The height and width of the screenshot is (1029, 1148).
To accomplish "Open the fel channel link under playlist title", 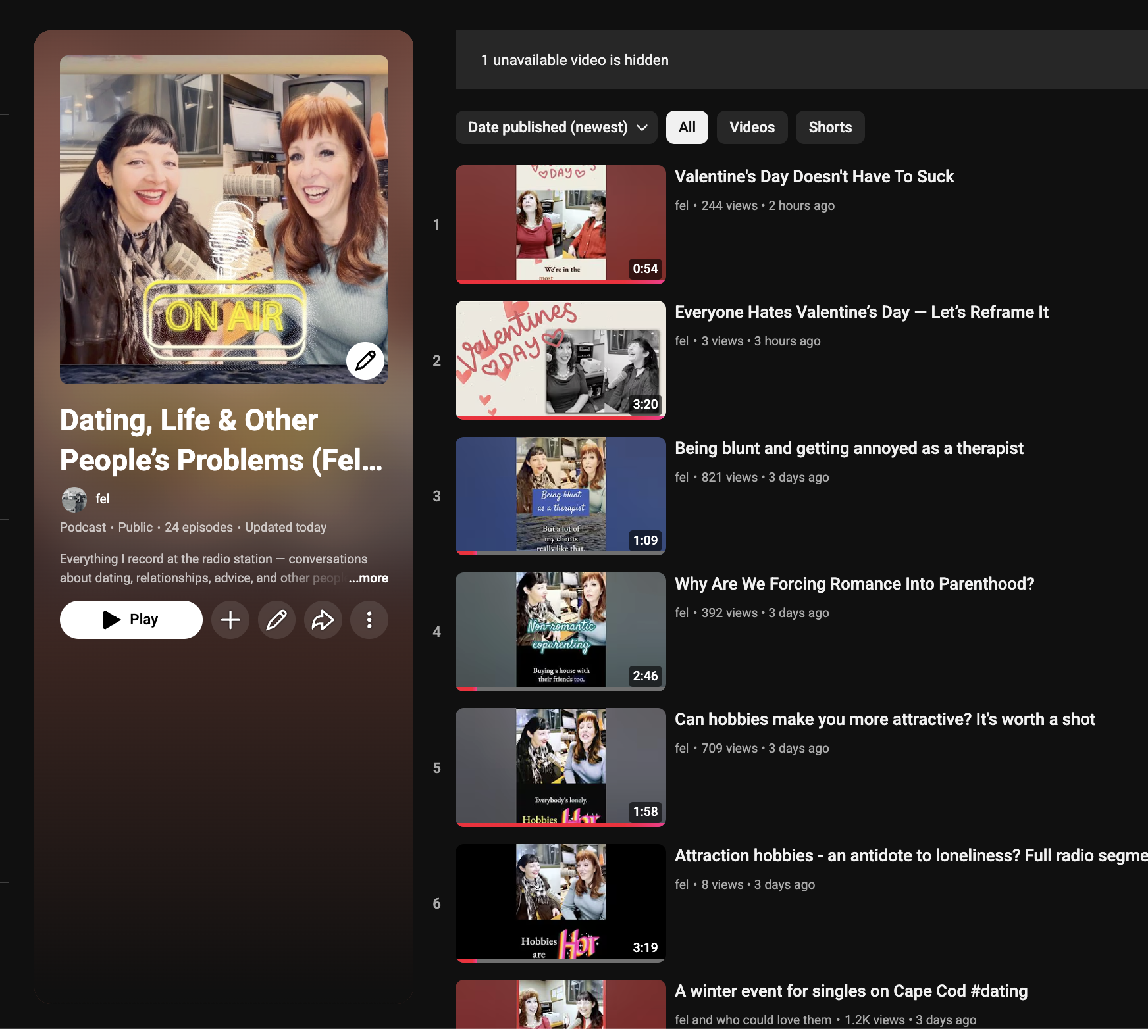I will pyautogui.click(x=102, y=499).
